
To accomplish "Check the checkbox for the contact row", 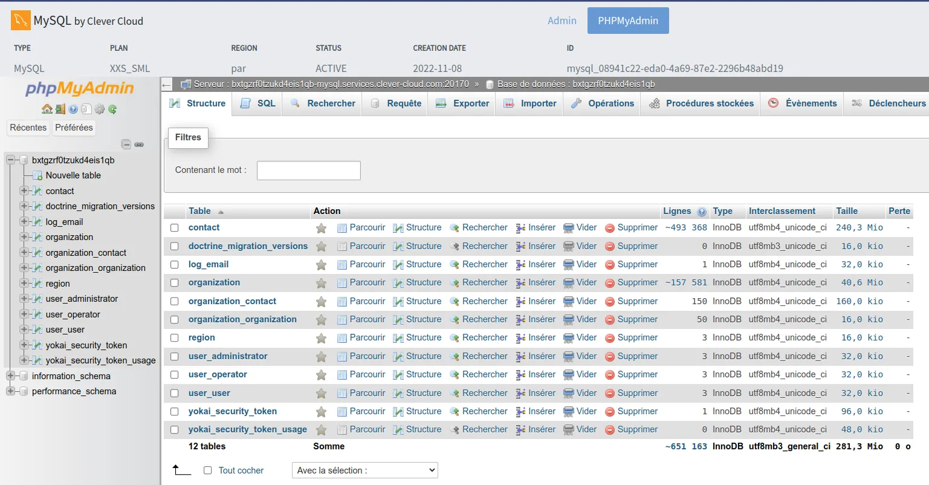I will pyautogui.click(x=174, y=227).
